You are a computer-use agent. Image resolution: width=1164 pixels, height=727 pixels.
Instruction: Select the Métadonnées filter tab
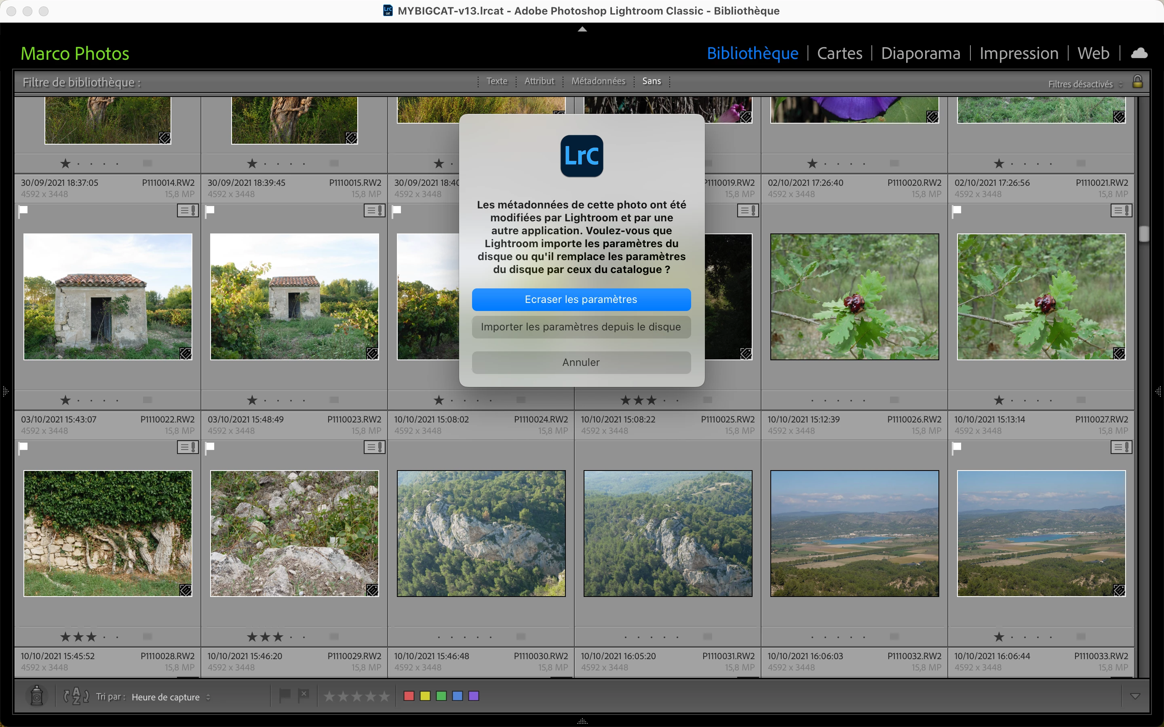click(x=598, y=81)
